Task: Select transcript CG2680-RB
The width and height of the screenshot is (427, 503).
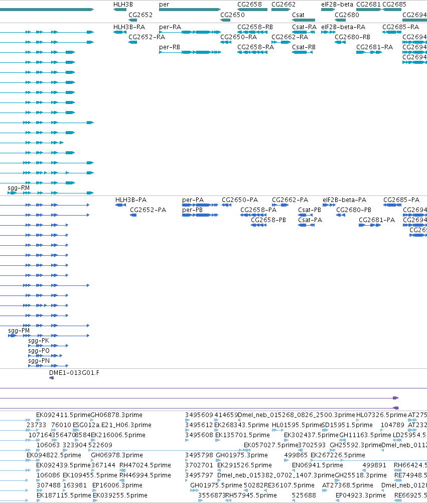Action: (352, 37)
